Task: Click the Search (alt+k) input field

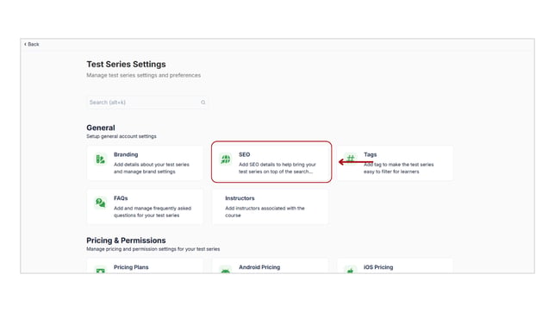Action: coord(147,103)
